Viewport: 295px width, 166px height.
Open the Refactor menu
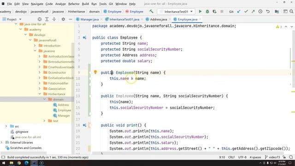(74, 4)
